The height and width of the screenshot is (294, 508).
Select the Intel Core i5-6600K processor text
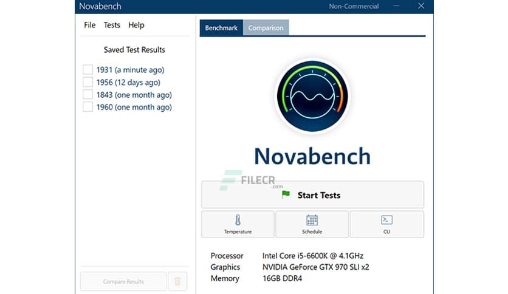pyautogui.click(x=313, y=256)
